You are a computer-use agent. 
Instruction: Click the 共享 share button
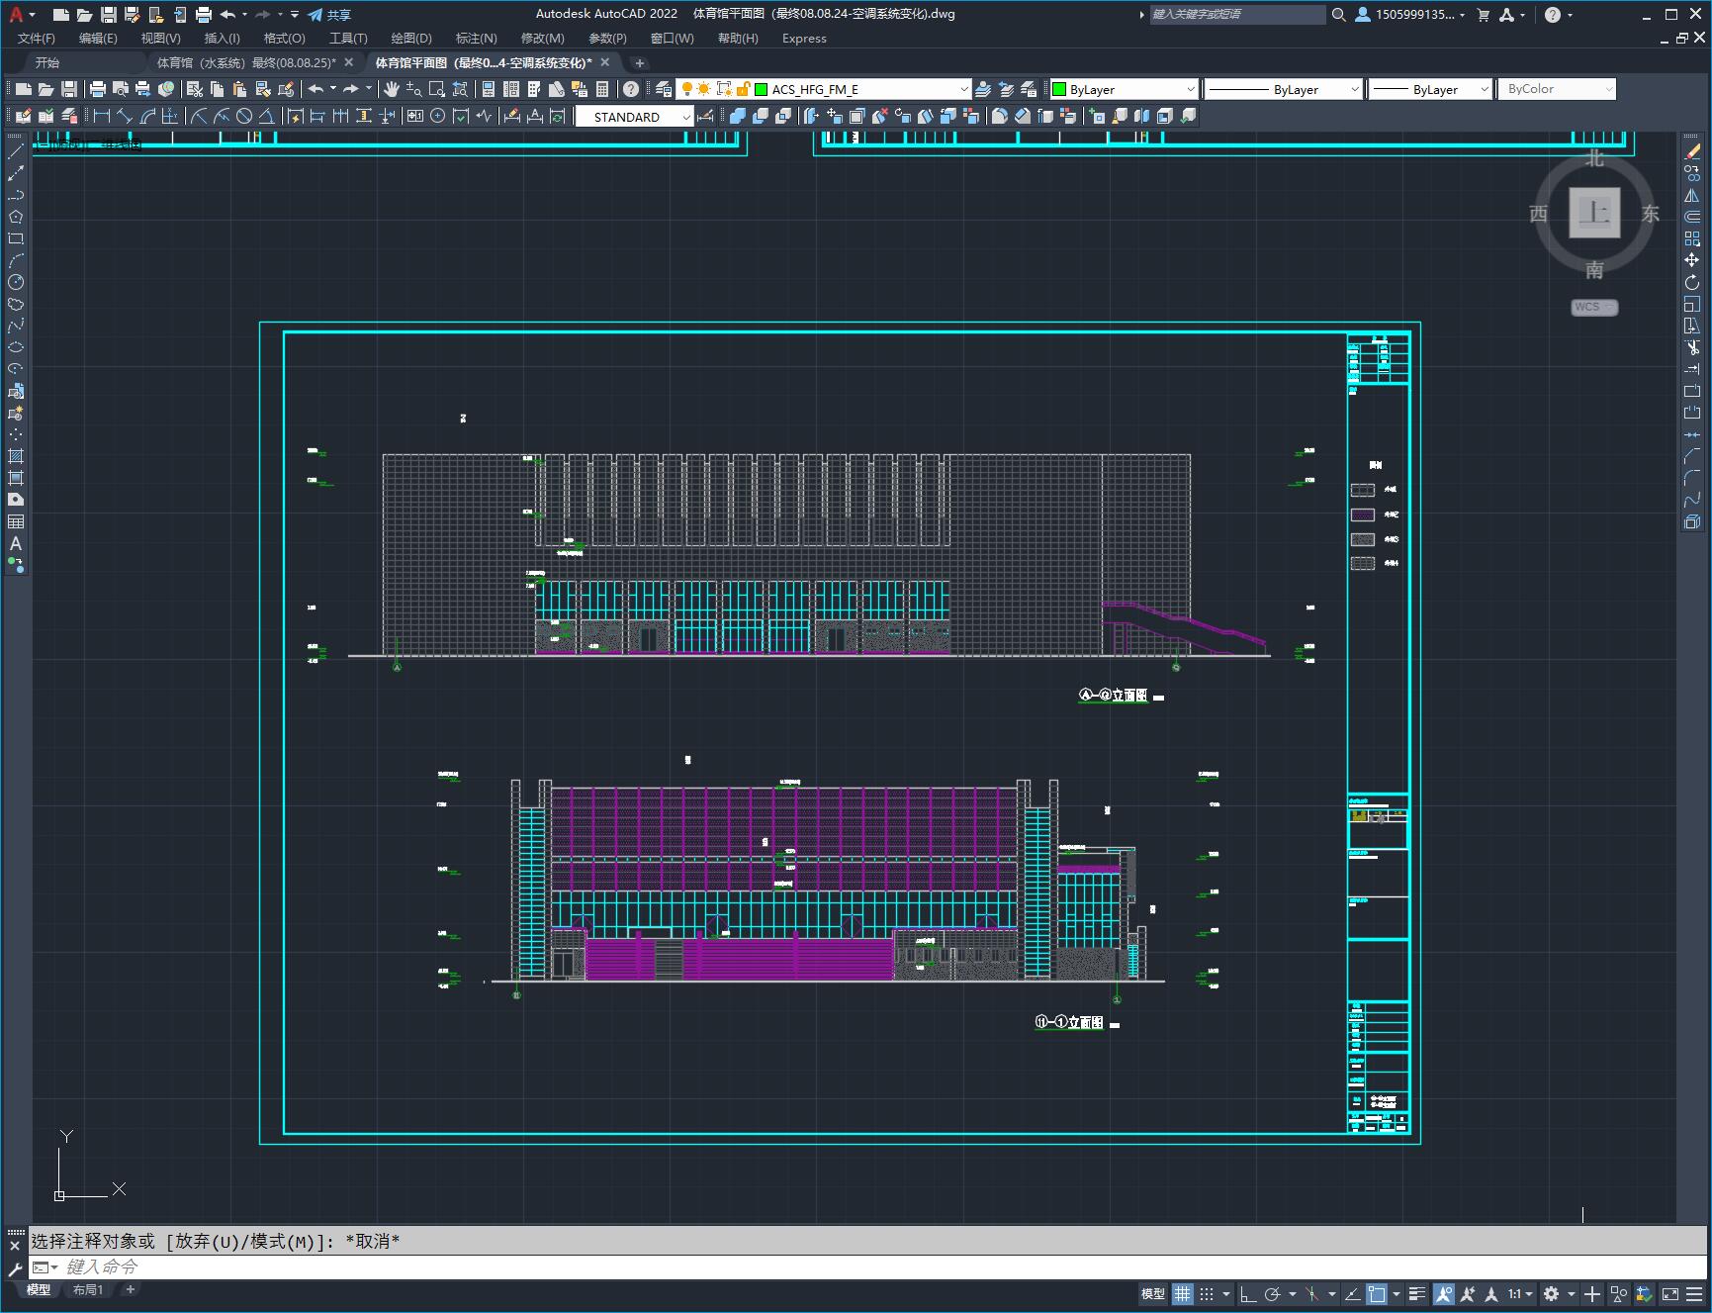pos(329,14)
